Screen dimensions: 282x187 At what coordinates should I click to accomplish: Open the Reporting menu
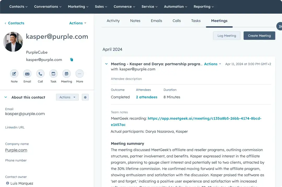coord(204,7)
